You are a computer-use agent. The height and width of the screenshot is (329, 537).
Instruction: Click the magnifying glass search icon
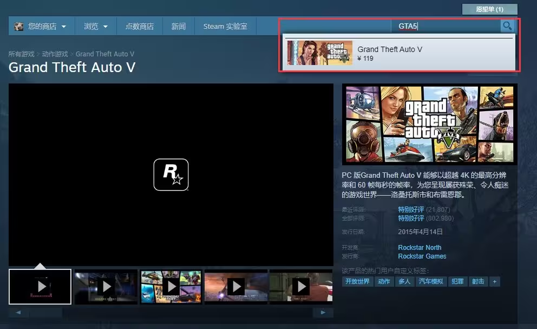[507, 25]
